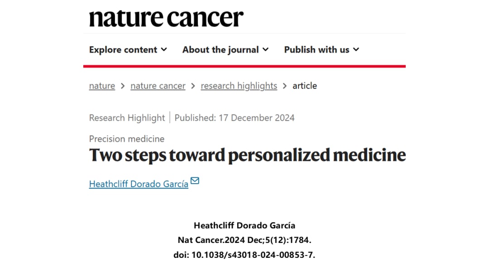Go to the nature breadcrumb link
489x275 pixels.
[102, 86]
